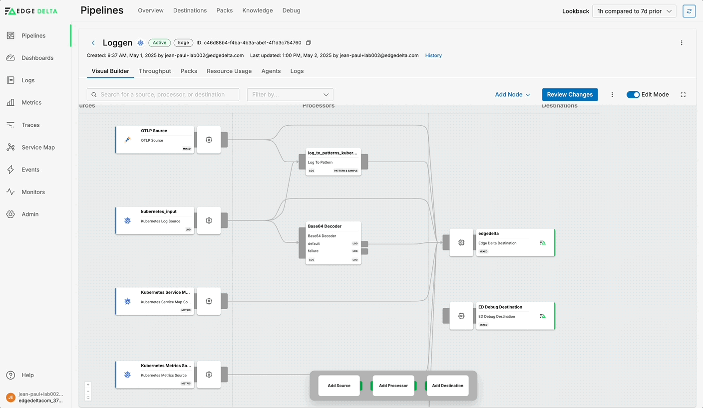
Task: Open Pipelines in the sidebar
Action: [x=33, y=35]
